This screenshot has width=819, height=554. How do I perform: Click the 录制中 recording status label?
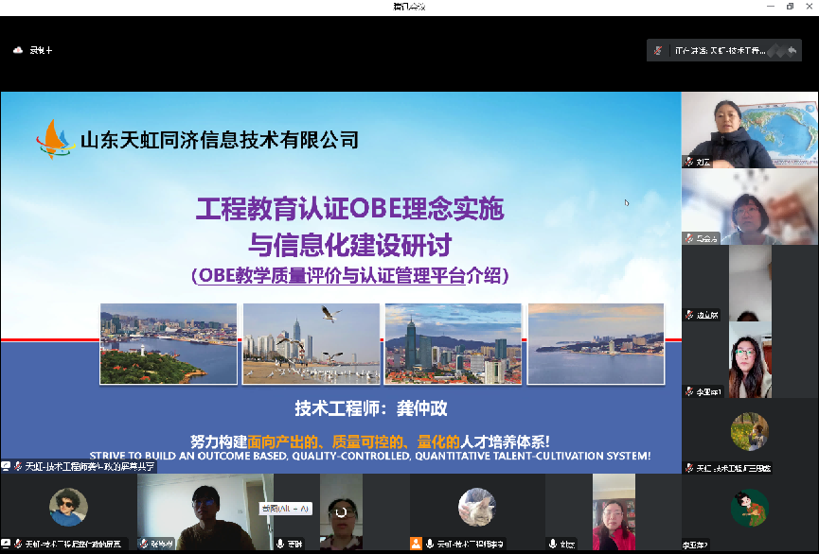41,50
